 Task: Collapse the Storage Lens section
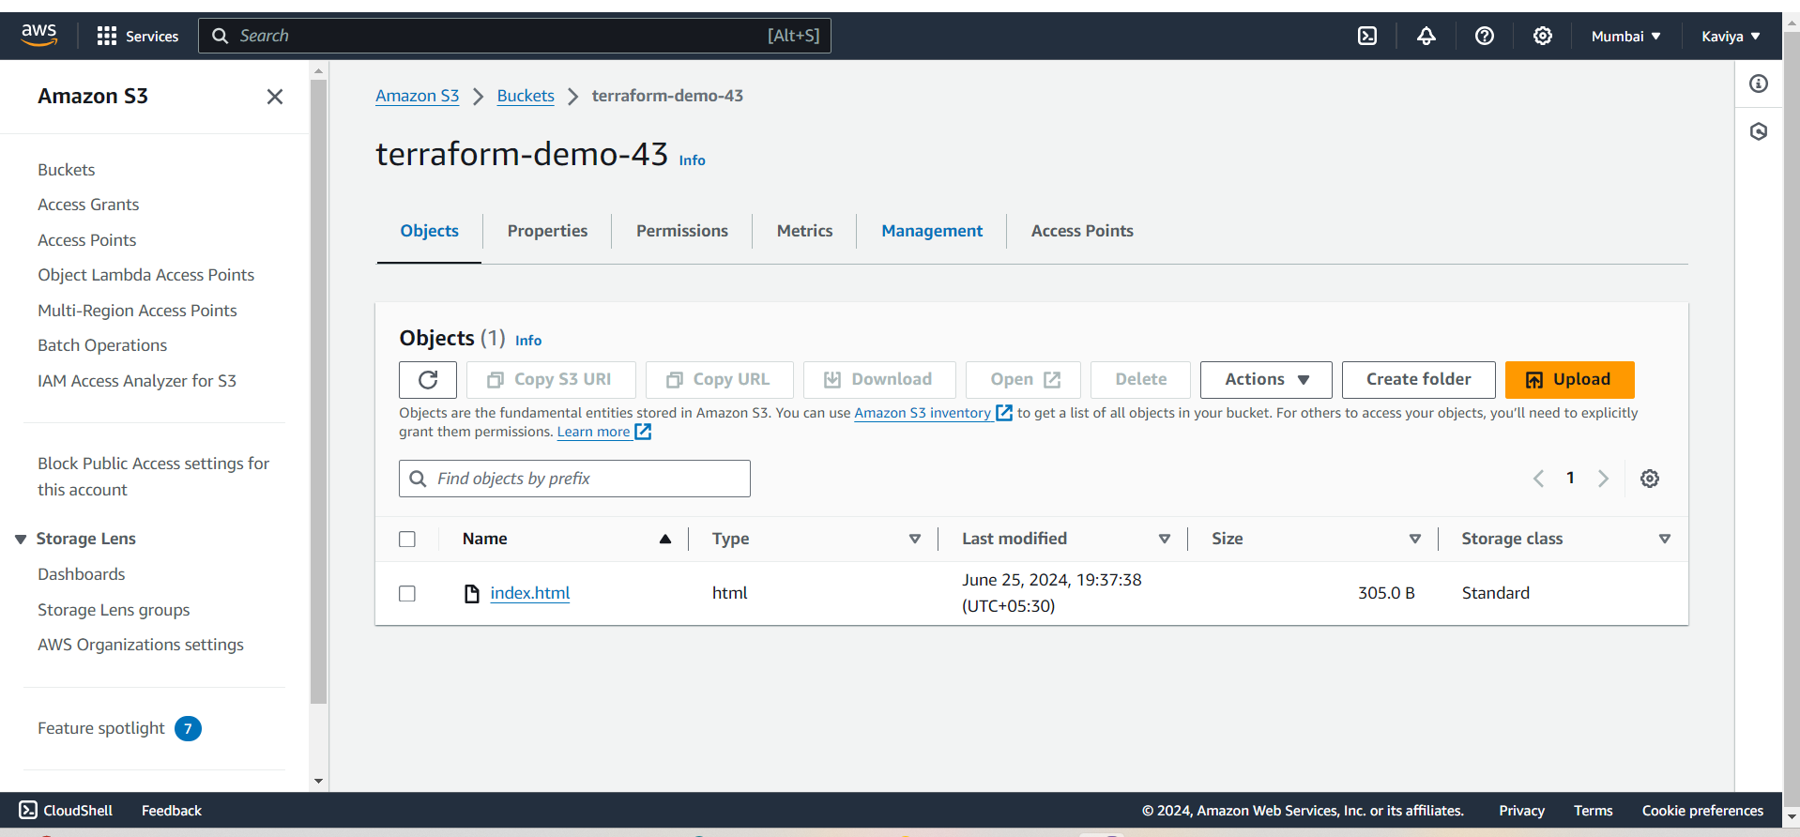21,540
